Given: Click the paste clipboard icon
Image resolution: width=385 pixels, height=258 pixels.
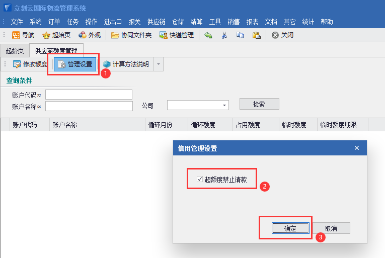Looking at the screenshot, I should coord(256,35).
